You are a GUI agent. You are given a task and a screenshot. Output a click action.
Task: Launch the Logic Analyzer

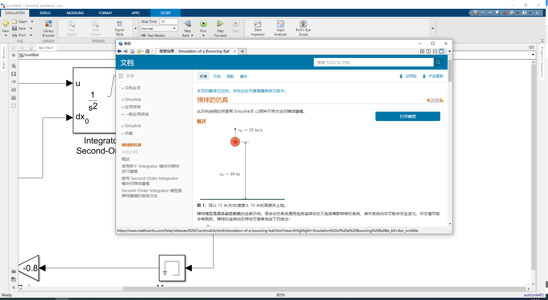click(x=281, y=28)
